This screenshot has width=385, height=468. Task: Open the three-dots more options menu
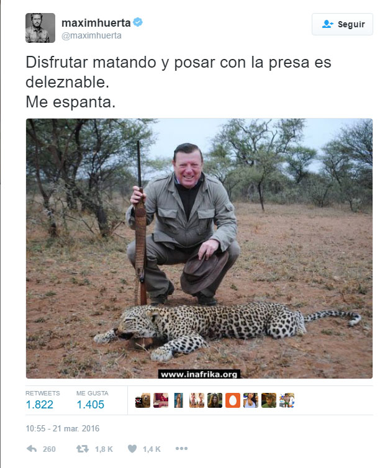click(181, 448)
